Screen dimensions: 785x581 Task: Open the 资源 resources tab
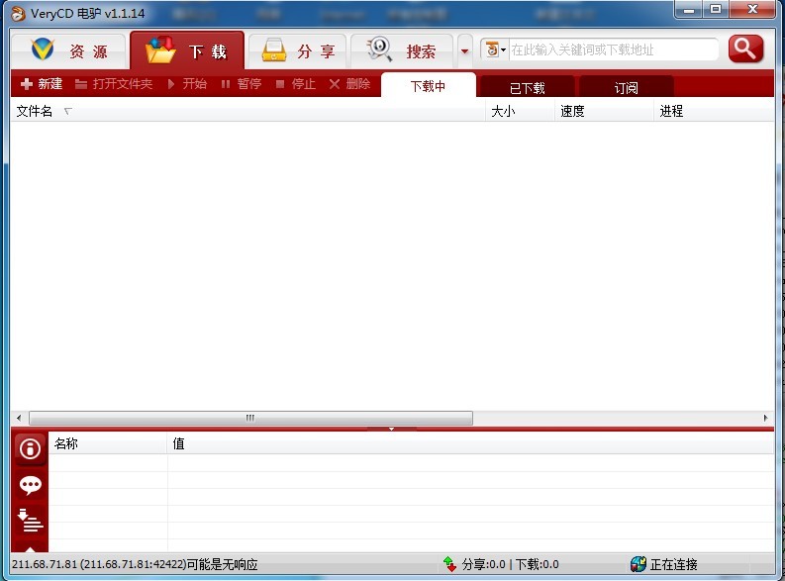68,50
